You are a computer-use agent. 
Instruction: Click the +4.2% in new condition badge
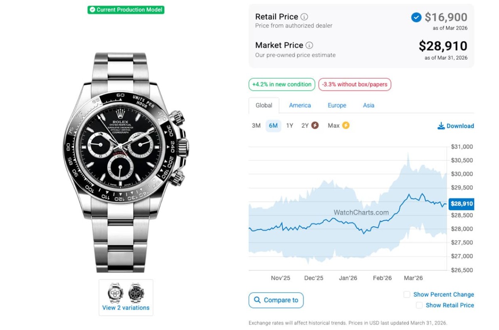pyautogui.click(x=282, y=84)
